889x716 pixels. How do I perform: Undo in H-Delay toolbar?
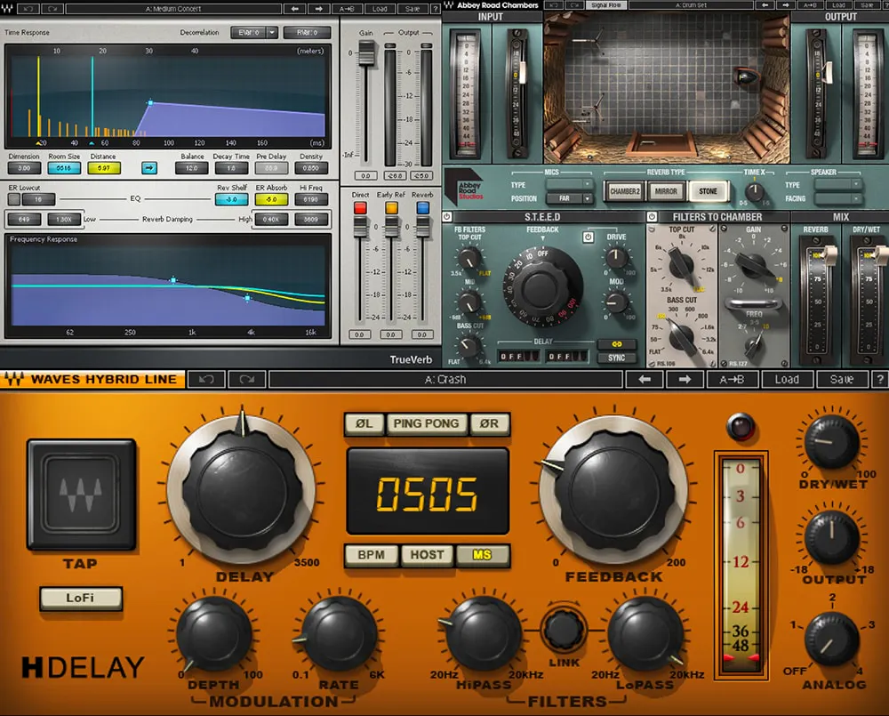pos(206,379)
